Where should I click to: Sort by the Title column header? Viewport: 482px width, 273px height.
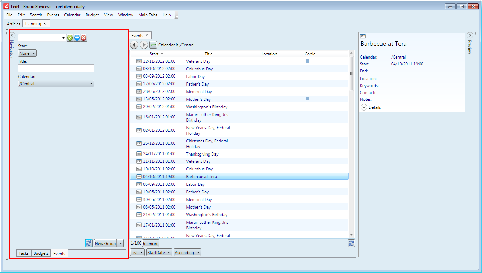click(209, 54)
